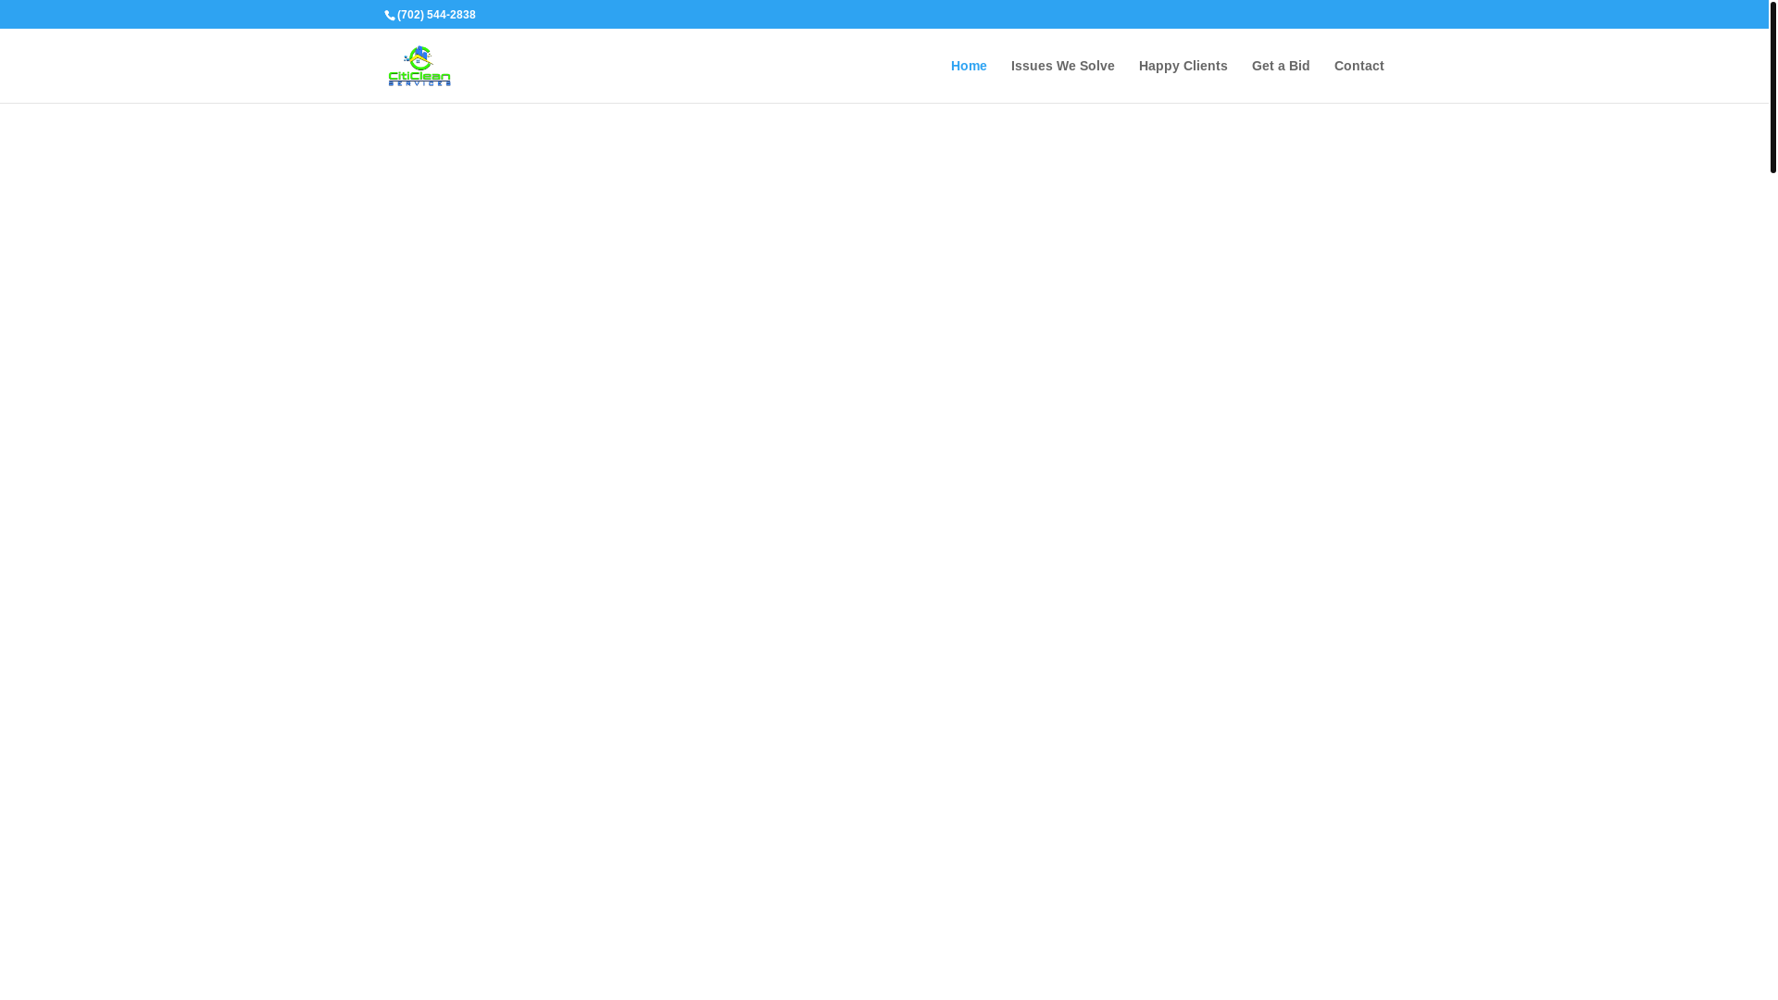Go to Issues We Solve page

tap(1062, 66)
